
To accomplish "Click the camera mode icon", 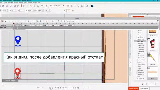I will coord(68,6).
